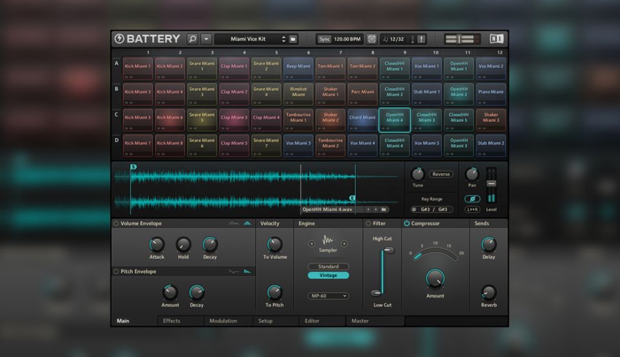The width and height of the screenshot is (620, 357).
Task: Click the Native Instruments NI logo
Action: pyautogui.click(x=496, y=39)
